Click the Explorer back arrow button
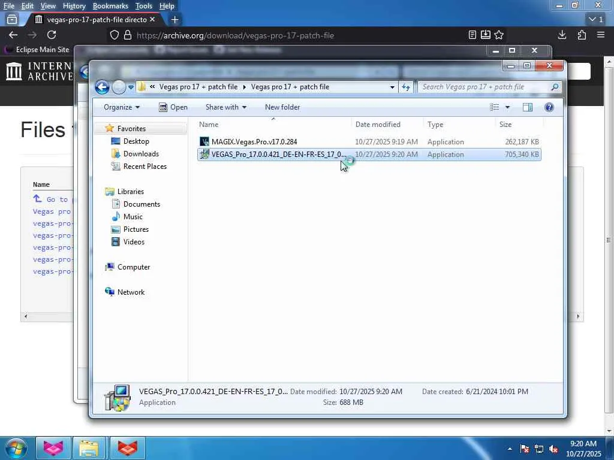614x460 pixels. point(102,87)
